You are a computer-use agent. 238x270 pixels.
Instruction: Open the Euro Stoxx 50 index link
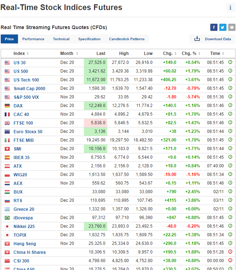28,131
